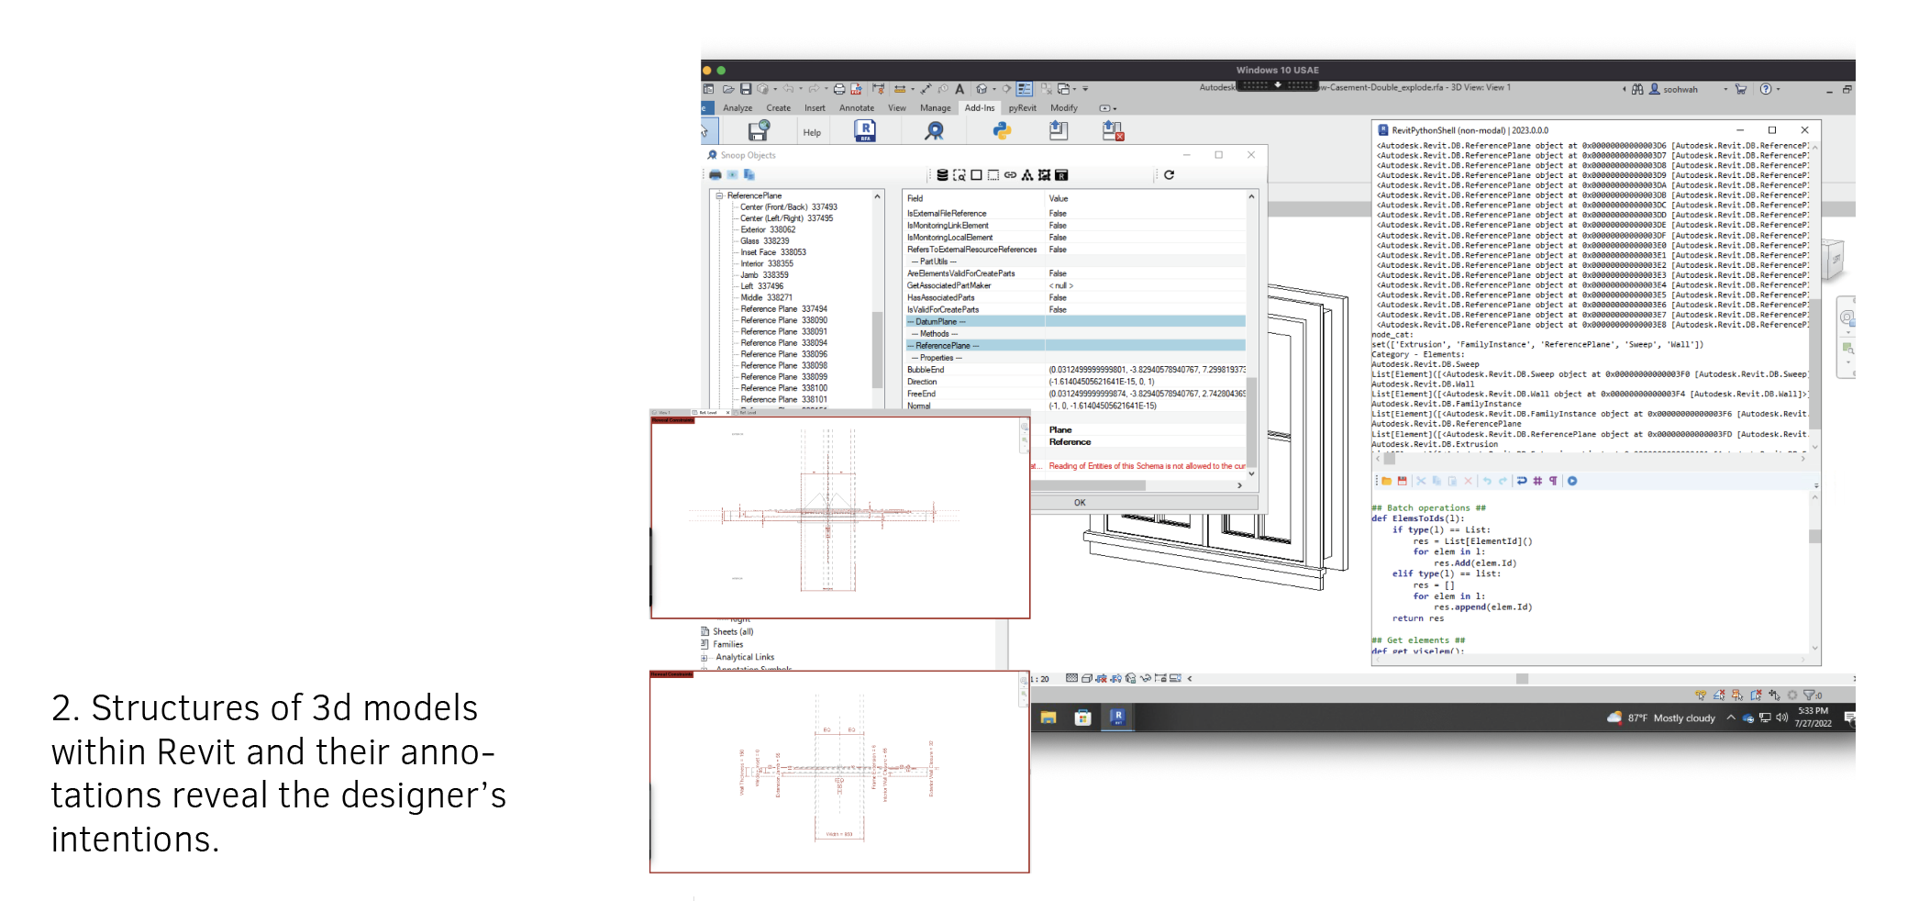Select the BubbleEnd field row
Viewport: 1930px width, 901px height.
(1075, 370)
